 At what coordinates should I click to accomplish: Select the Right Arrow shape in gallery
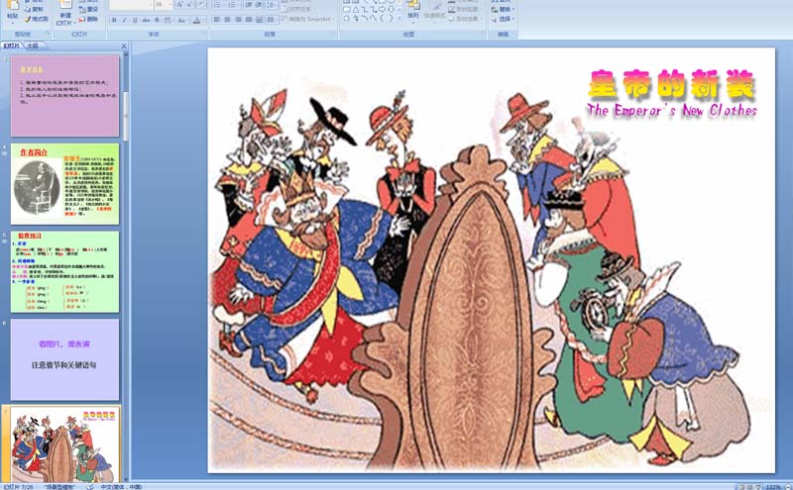click(382, 10)
